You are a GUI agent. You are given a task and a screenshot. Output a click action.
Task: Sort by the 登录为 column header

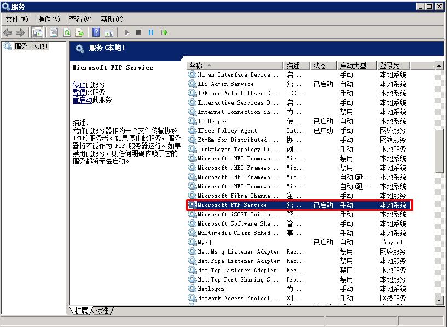[393, 66]
